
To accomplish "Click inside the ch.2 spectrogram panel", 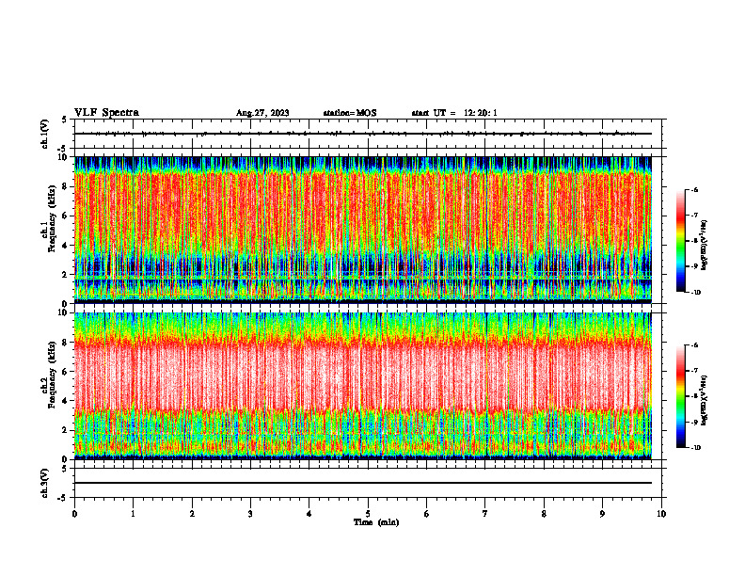I will point(362,386).
